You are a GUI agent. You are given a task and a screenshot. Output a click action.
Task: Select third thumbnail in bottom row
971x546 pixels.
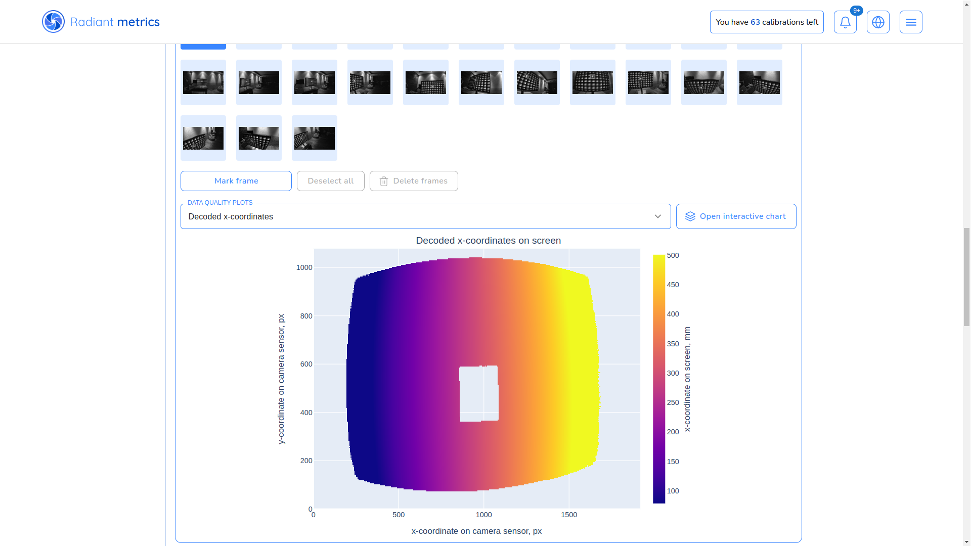click(315, 138)
